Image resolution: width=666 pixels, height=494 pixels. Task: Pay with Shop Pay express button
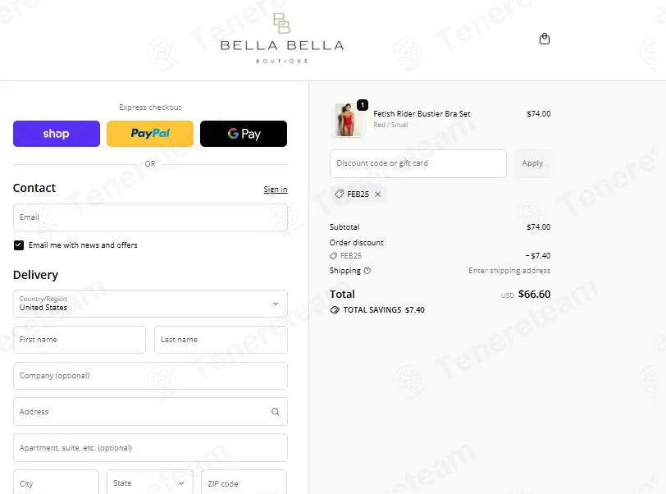coord(57,134)
